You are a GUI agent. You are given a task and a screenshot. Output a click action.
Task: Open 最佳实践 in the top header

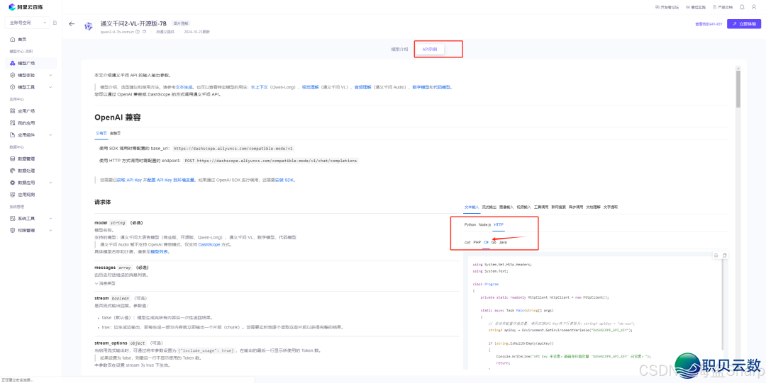tap(696, 7)
